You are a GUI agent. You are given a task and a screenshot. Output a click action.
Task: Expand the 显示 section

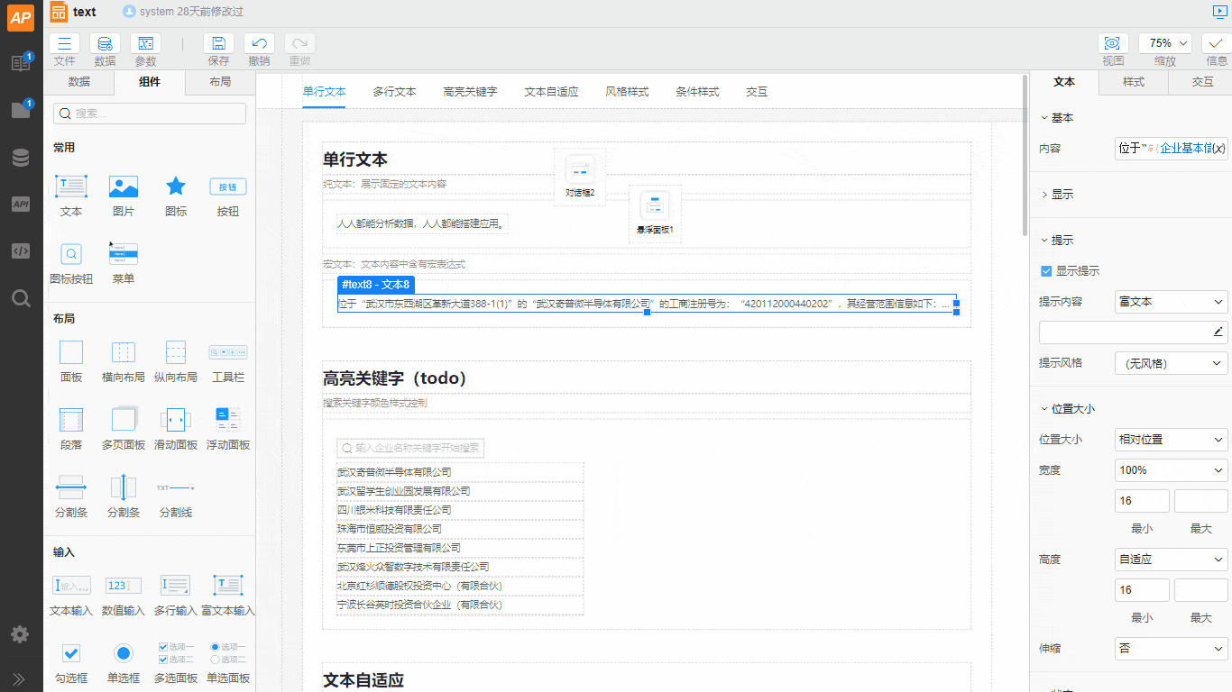[1062, 195]
